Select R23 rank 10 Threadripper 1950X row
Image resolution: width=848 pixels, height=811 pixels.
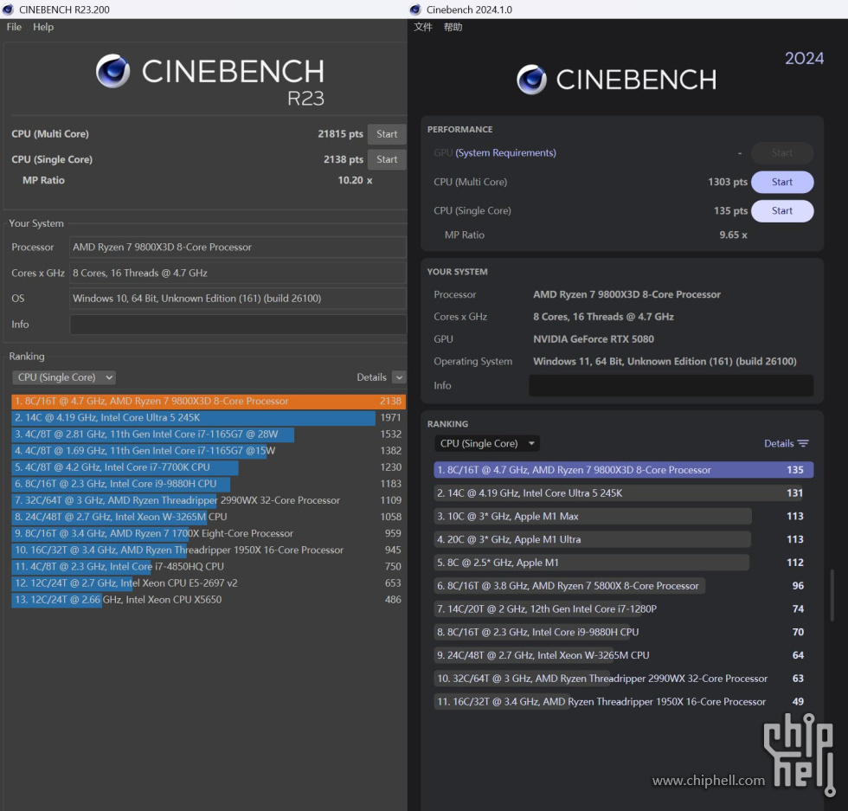[x=209, y=550]
